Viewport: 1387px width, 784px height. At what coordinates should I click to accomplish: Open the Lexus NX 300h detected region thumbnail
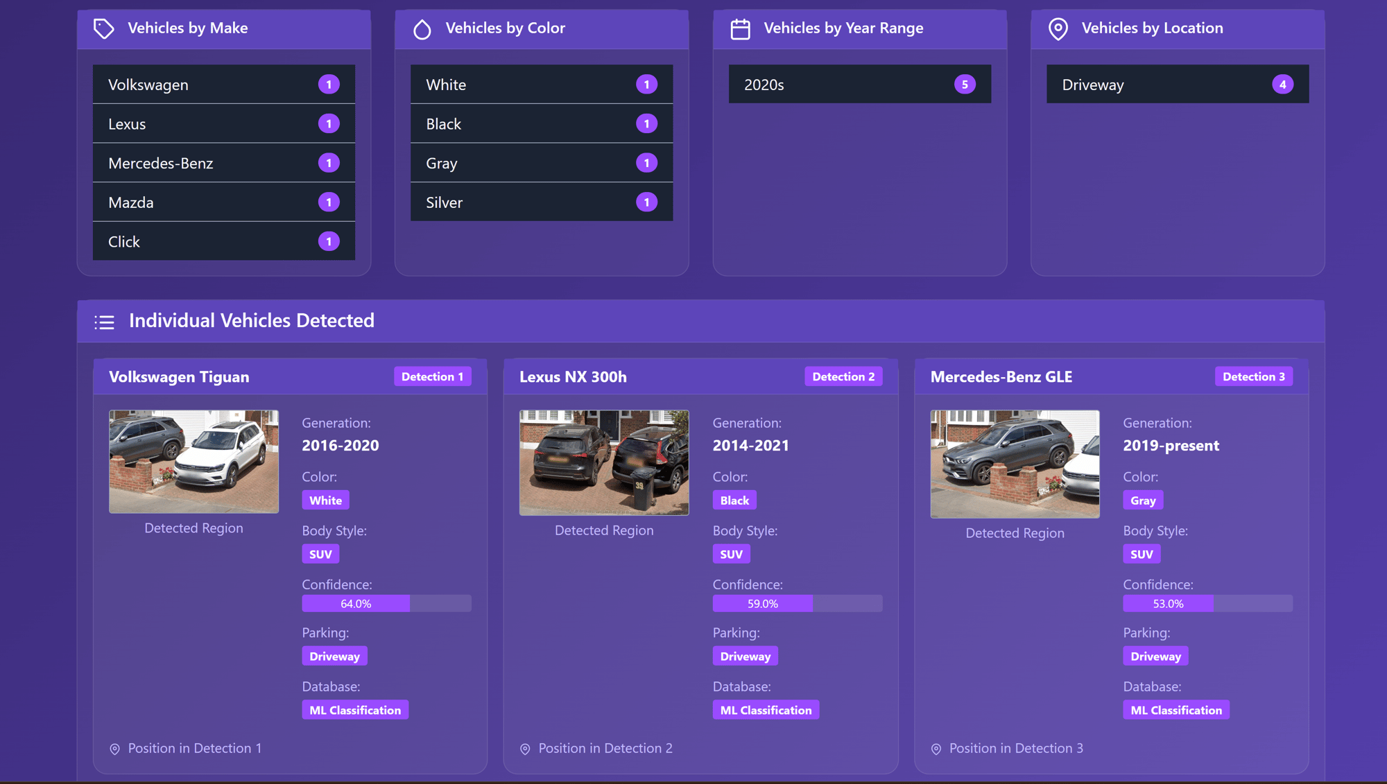pyautogui.click(x=604, y=463)
